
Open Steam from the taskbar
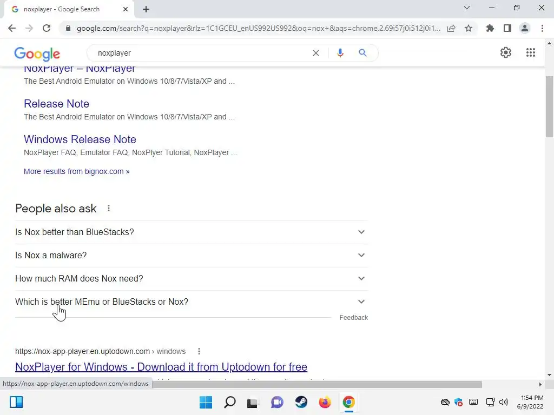point(301,402)
